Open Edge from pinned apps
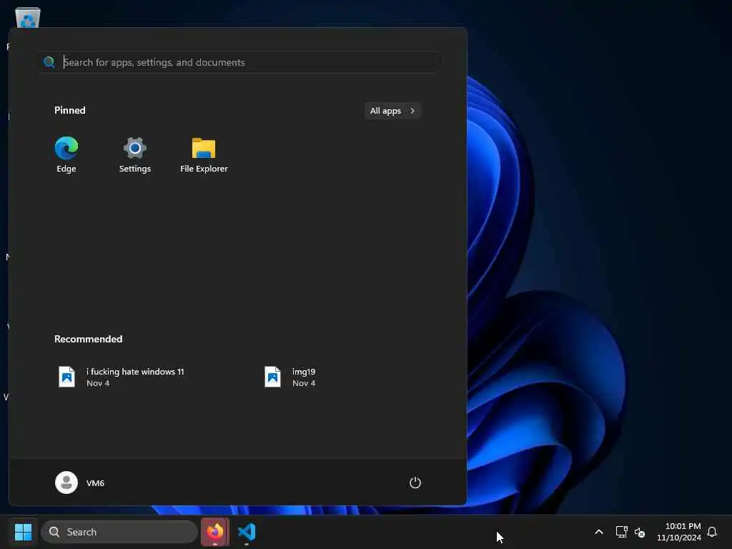 pos(66,155)
